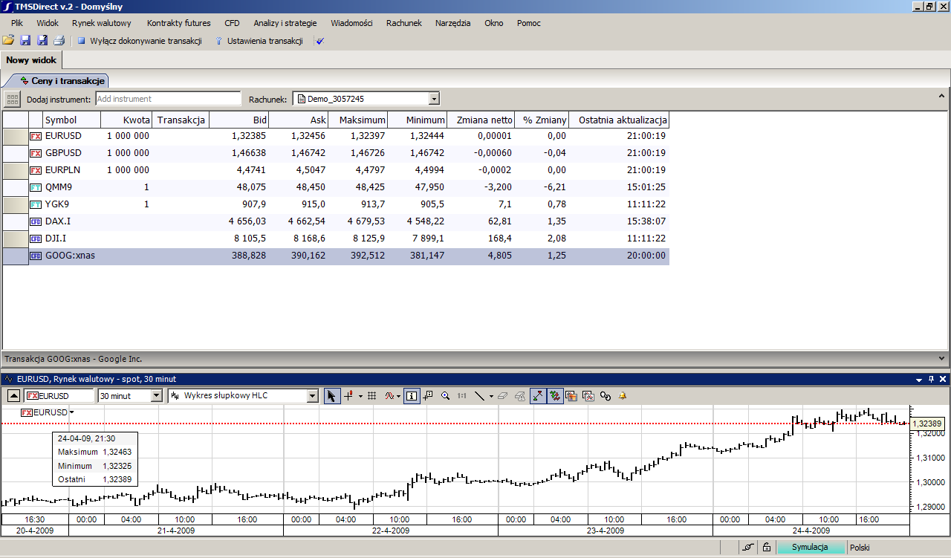Click the indicators wave icon in chart toolbar
The width and height of the screenshot is (951, 558).
[389, 396]
